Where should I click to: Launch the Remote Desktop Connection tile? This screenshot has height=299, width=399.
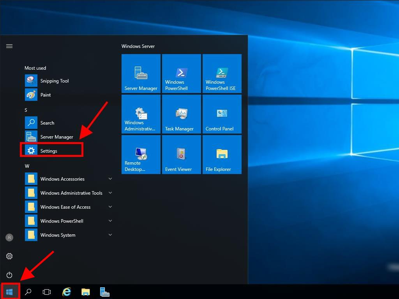pyautogui.click(x=141, y=155)
